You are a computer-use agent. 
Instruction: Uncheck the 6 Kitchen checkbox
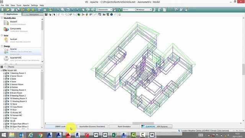tap(7, 87)
